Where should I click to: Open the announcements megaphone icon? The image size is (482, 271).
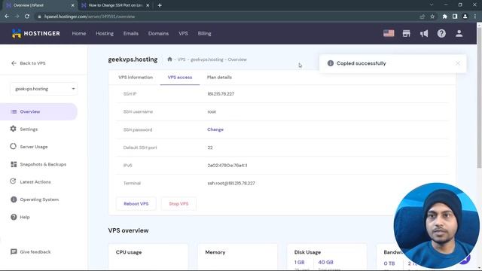424,33
